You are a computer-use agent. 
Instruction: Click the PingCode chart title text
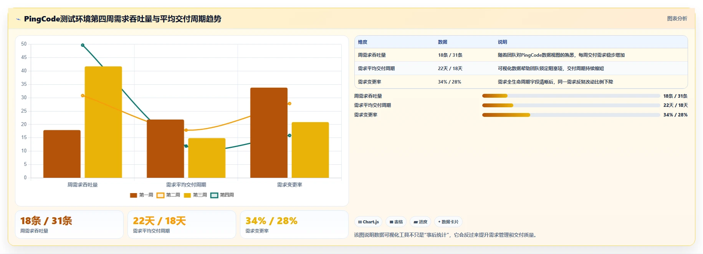click(122, 19)
